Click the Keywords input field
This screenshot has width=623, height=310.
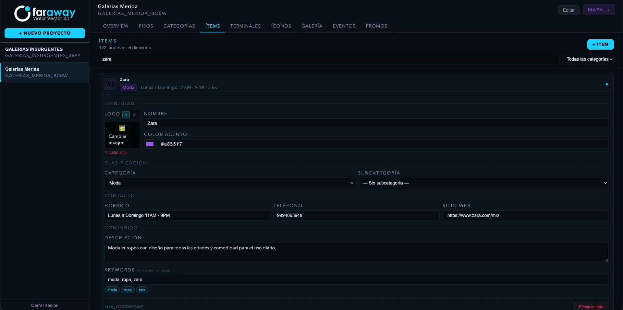click(356, 280)
